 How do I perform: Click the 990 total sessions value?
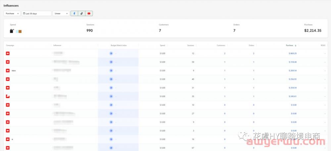(x=89, y=30)
